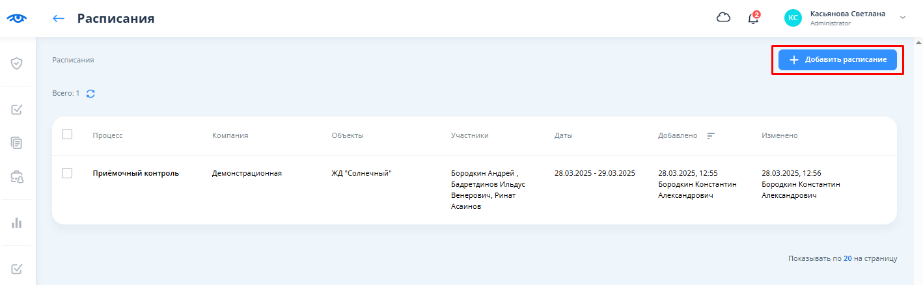This screenshot has width=923, height=285.
Task: Click the Расписания breadcrumb
Action: pos(73,60)
